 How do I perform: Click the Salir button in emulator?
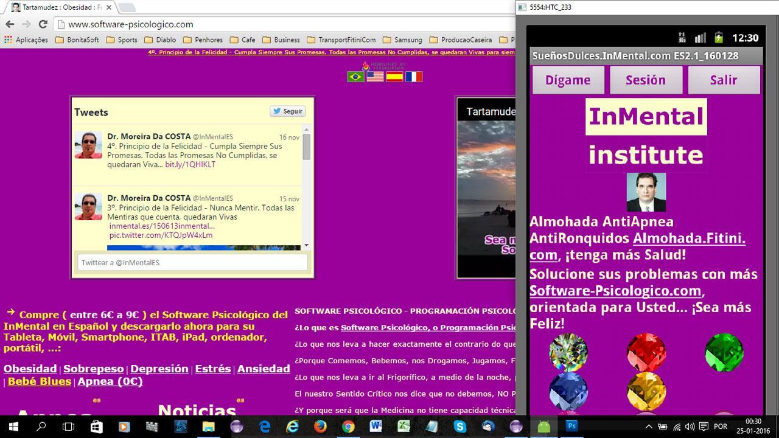click(x=724, y=80)
